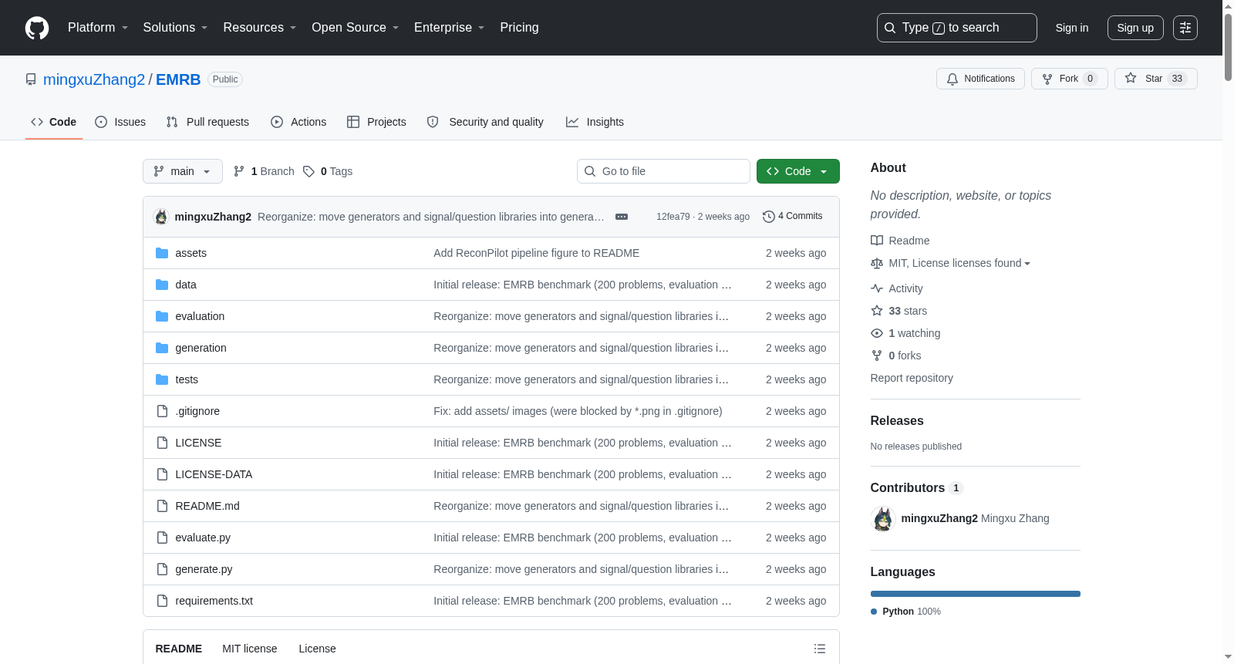Click the tests folder icon

click(x=162, y=379)
